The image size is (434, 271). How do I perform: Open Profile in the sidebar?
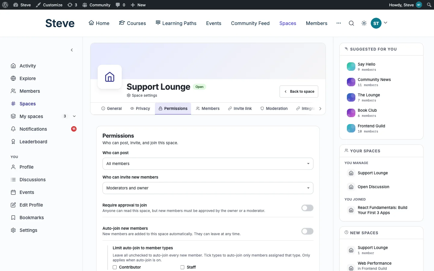pyautogui.click(x=44, y=167)
